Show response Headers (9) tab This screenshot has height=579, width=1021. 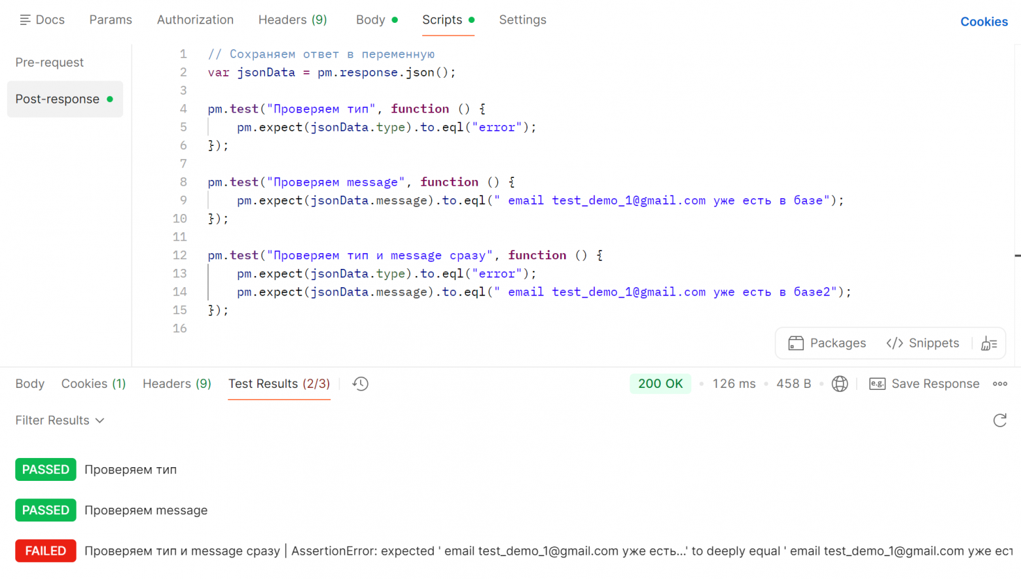coord(177,384)
